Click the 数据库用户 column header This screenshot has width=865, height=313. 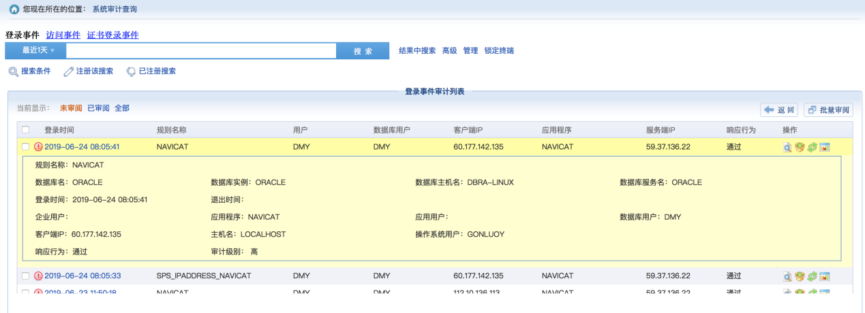[392, 130]
